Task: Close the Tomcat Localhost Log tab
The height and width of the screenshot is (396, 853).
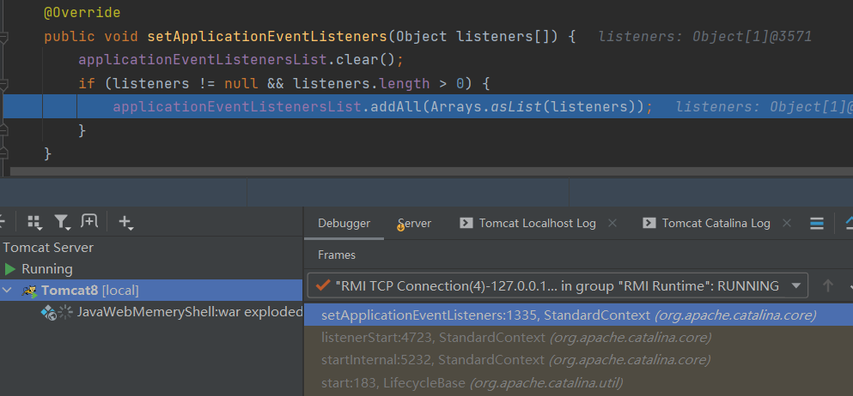Action: point(612,223)
